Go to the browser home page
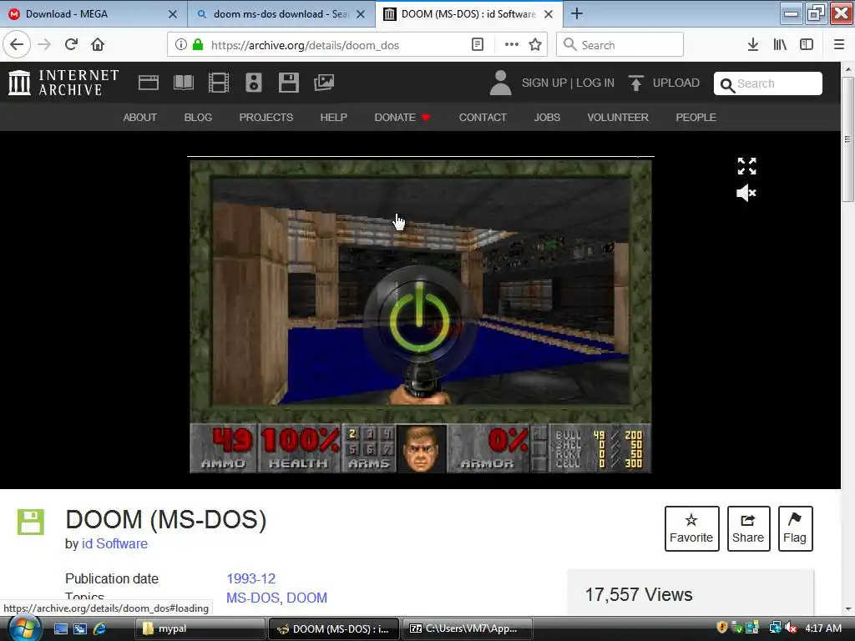This screenshot has width=855, height=641. point(98,45)
